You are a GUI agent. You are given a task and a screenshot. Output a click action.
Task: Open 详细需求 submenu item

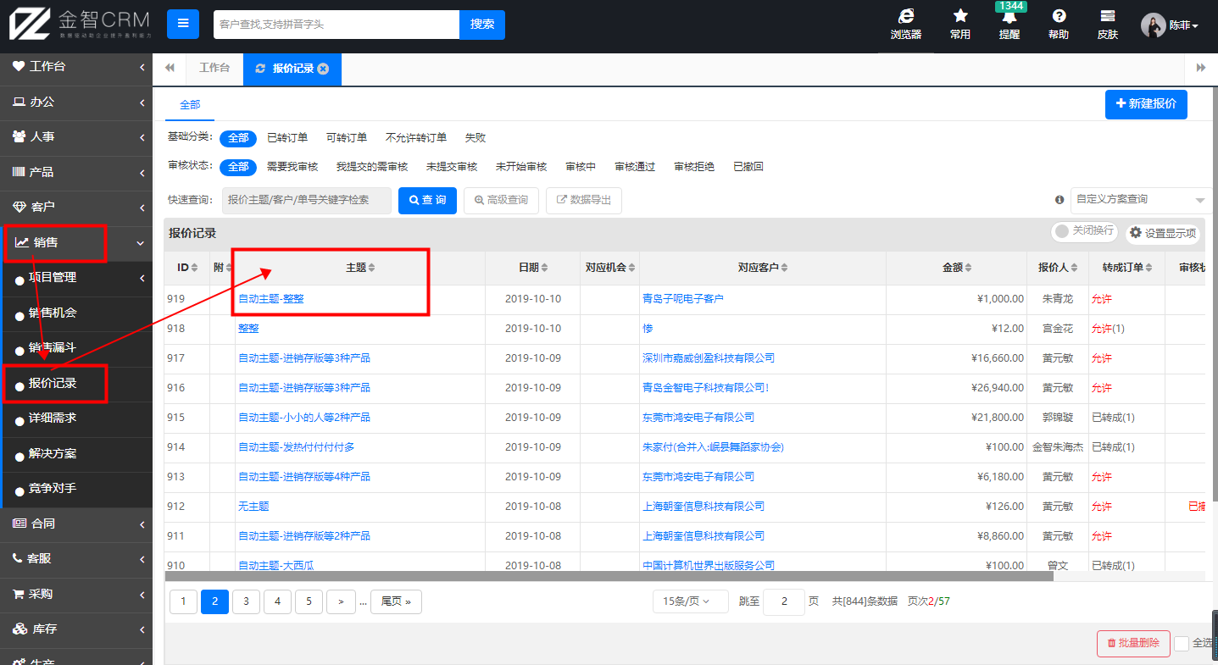(x=76, y=418)
